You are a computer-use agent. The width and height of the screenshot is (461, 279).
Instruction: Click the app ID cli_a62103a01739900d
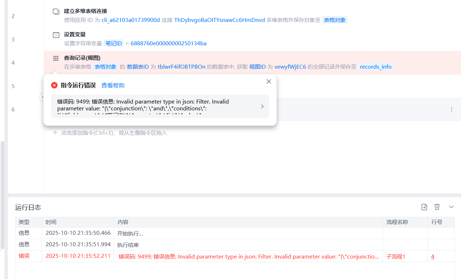(131, 20)
